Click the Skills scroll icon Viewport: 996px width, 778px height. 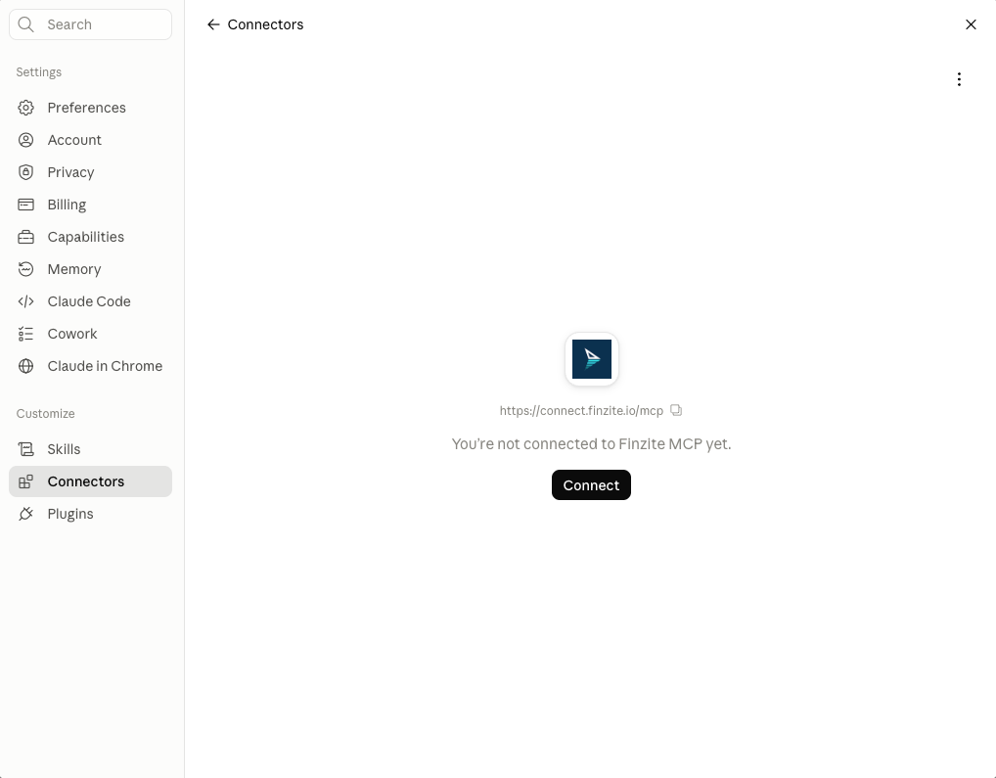(26, 449)
